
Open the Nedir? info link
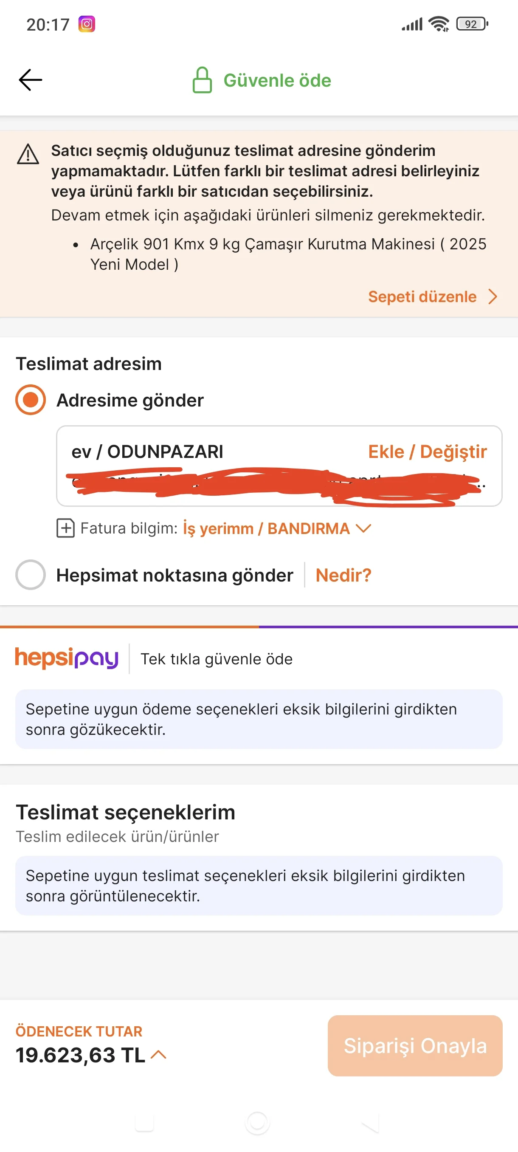click(x=343, y=575)
